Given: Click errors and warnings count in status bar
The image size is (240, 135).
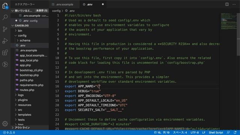Looking at the screenshot, I should (x=9, y=132).
